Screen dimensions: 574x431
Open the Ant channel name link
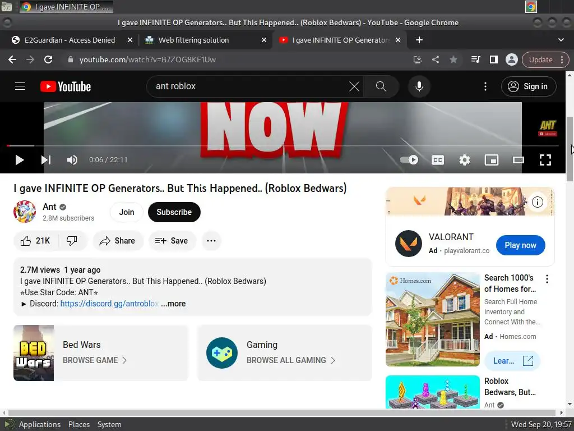point(49,207)
